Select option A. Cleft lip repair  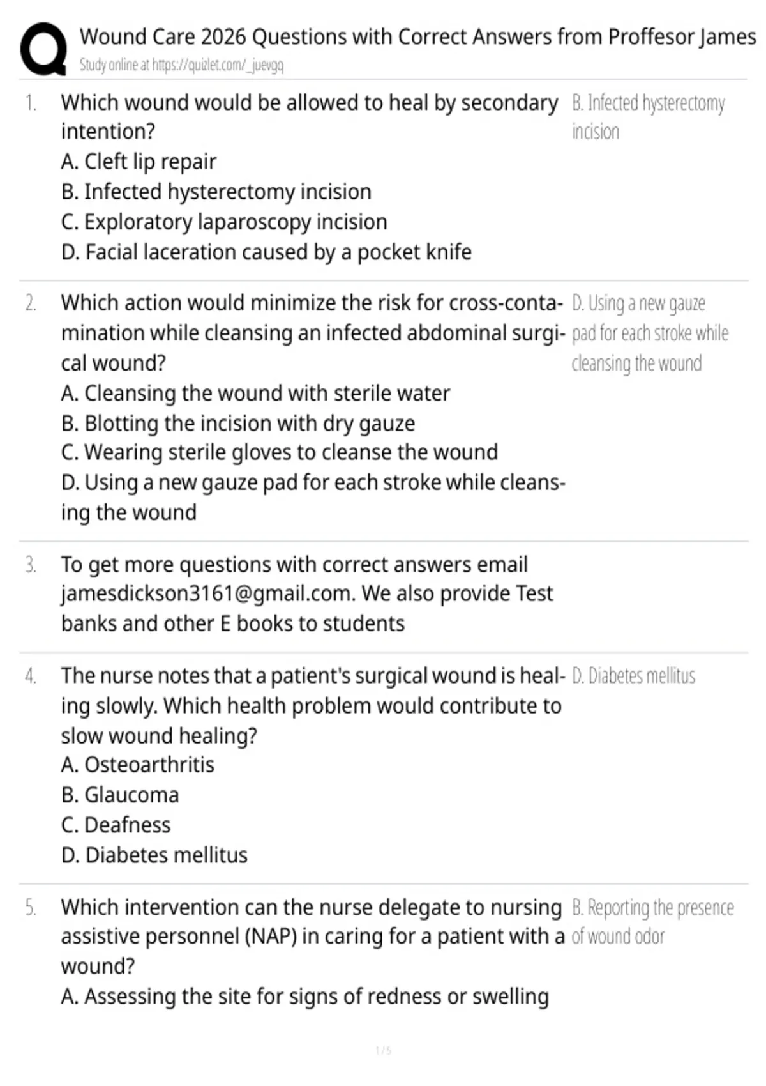[x=139, y=162]
